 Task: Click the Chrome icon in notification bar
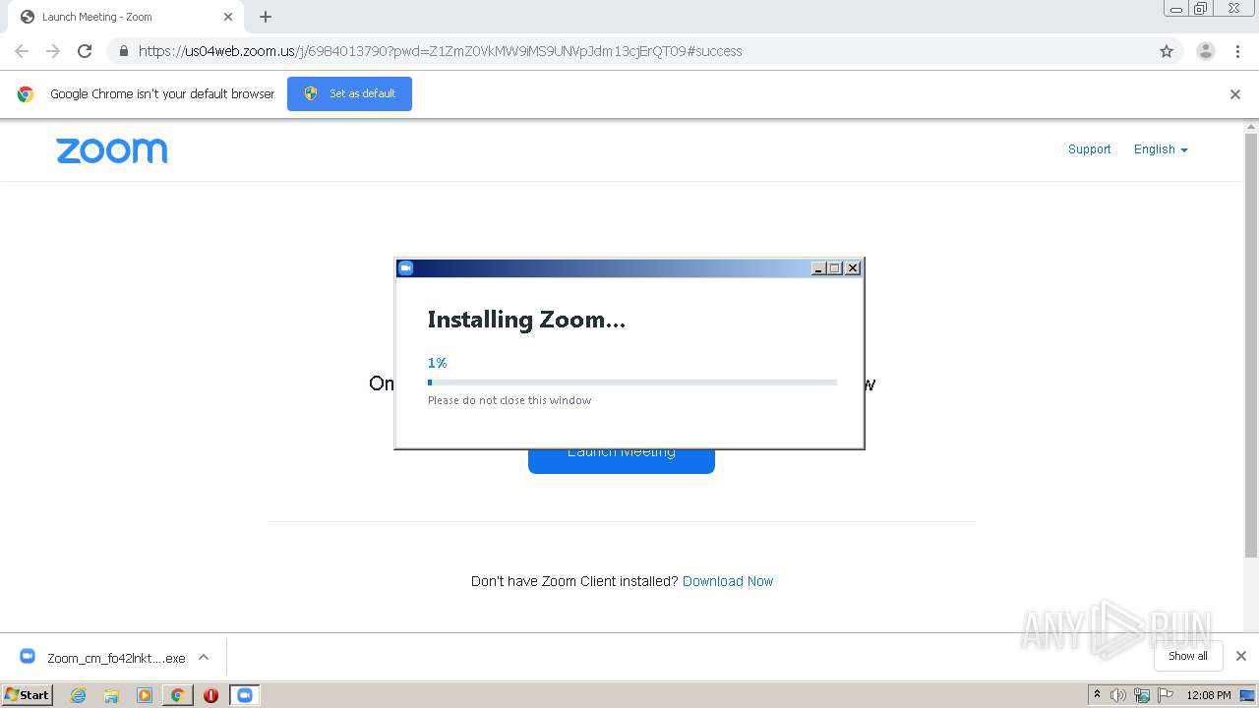click(26, 94)
